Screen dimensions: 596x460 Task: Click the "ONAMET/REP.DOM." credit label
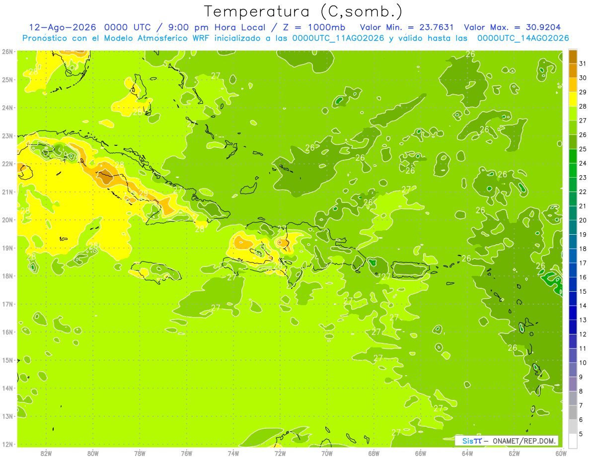(x=524, y=441)
